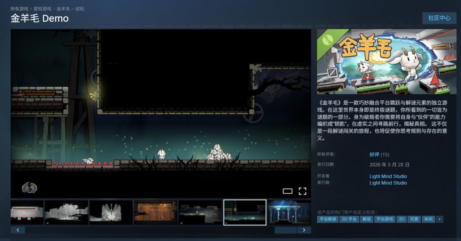The image size is (461, 241).
Task: Click the 金羊毛 game header image
Action: pos(387,61)
